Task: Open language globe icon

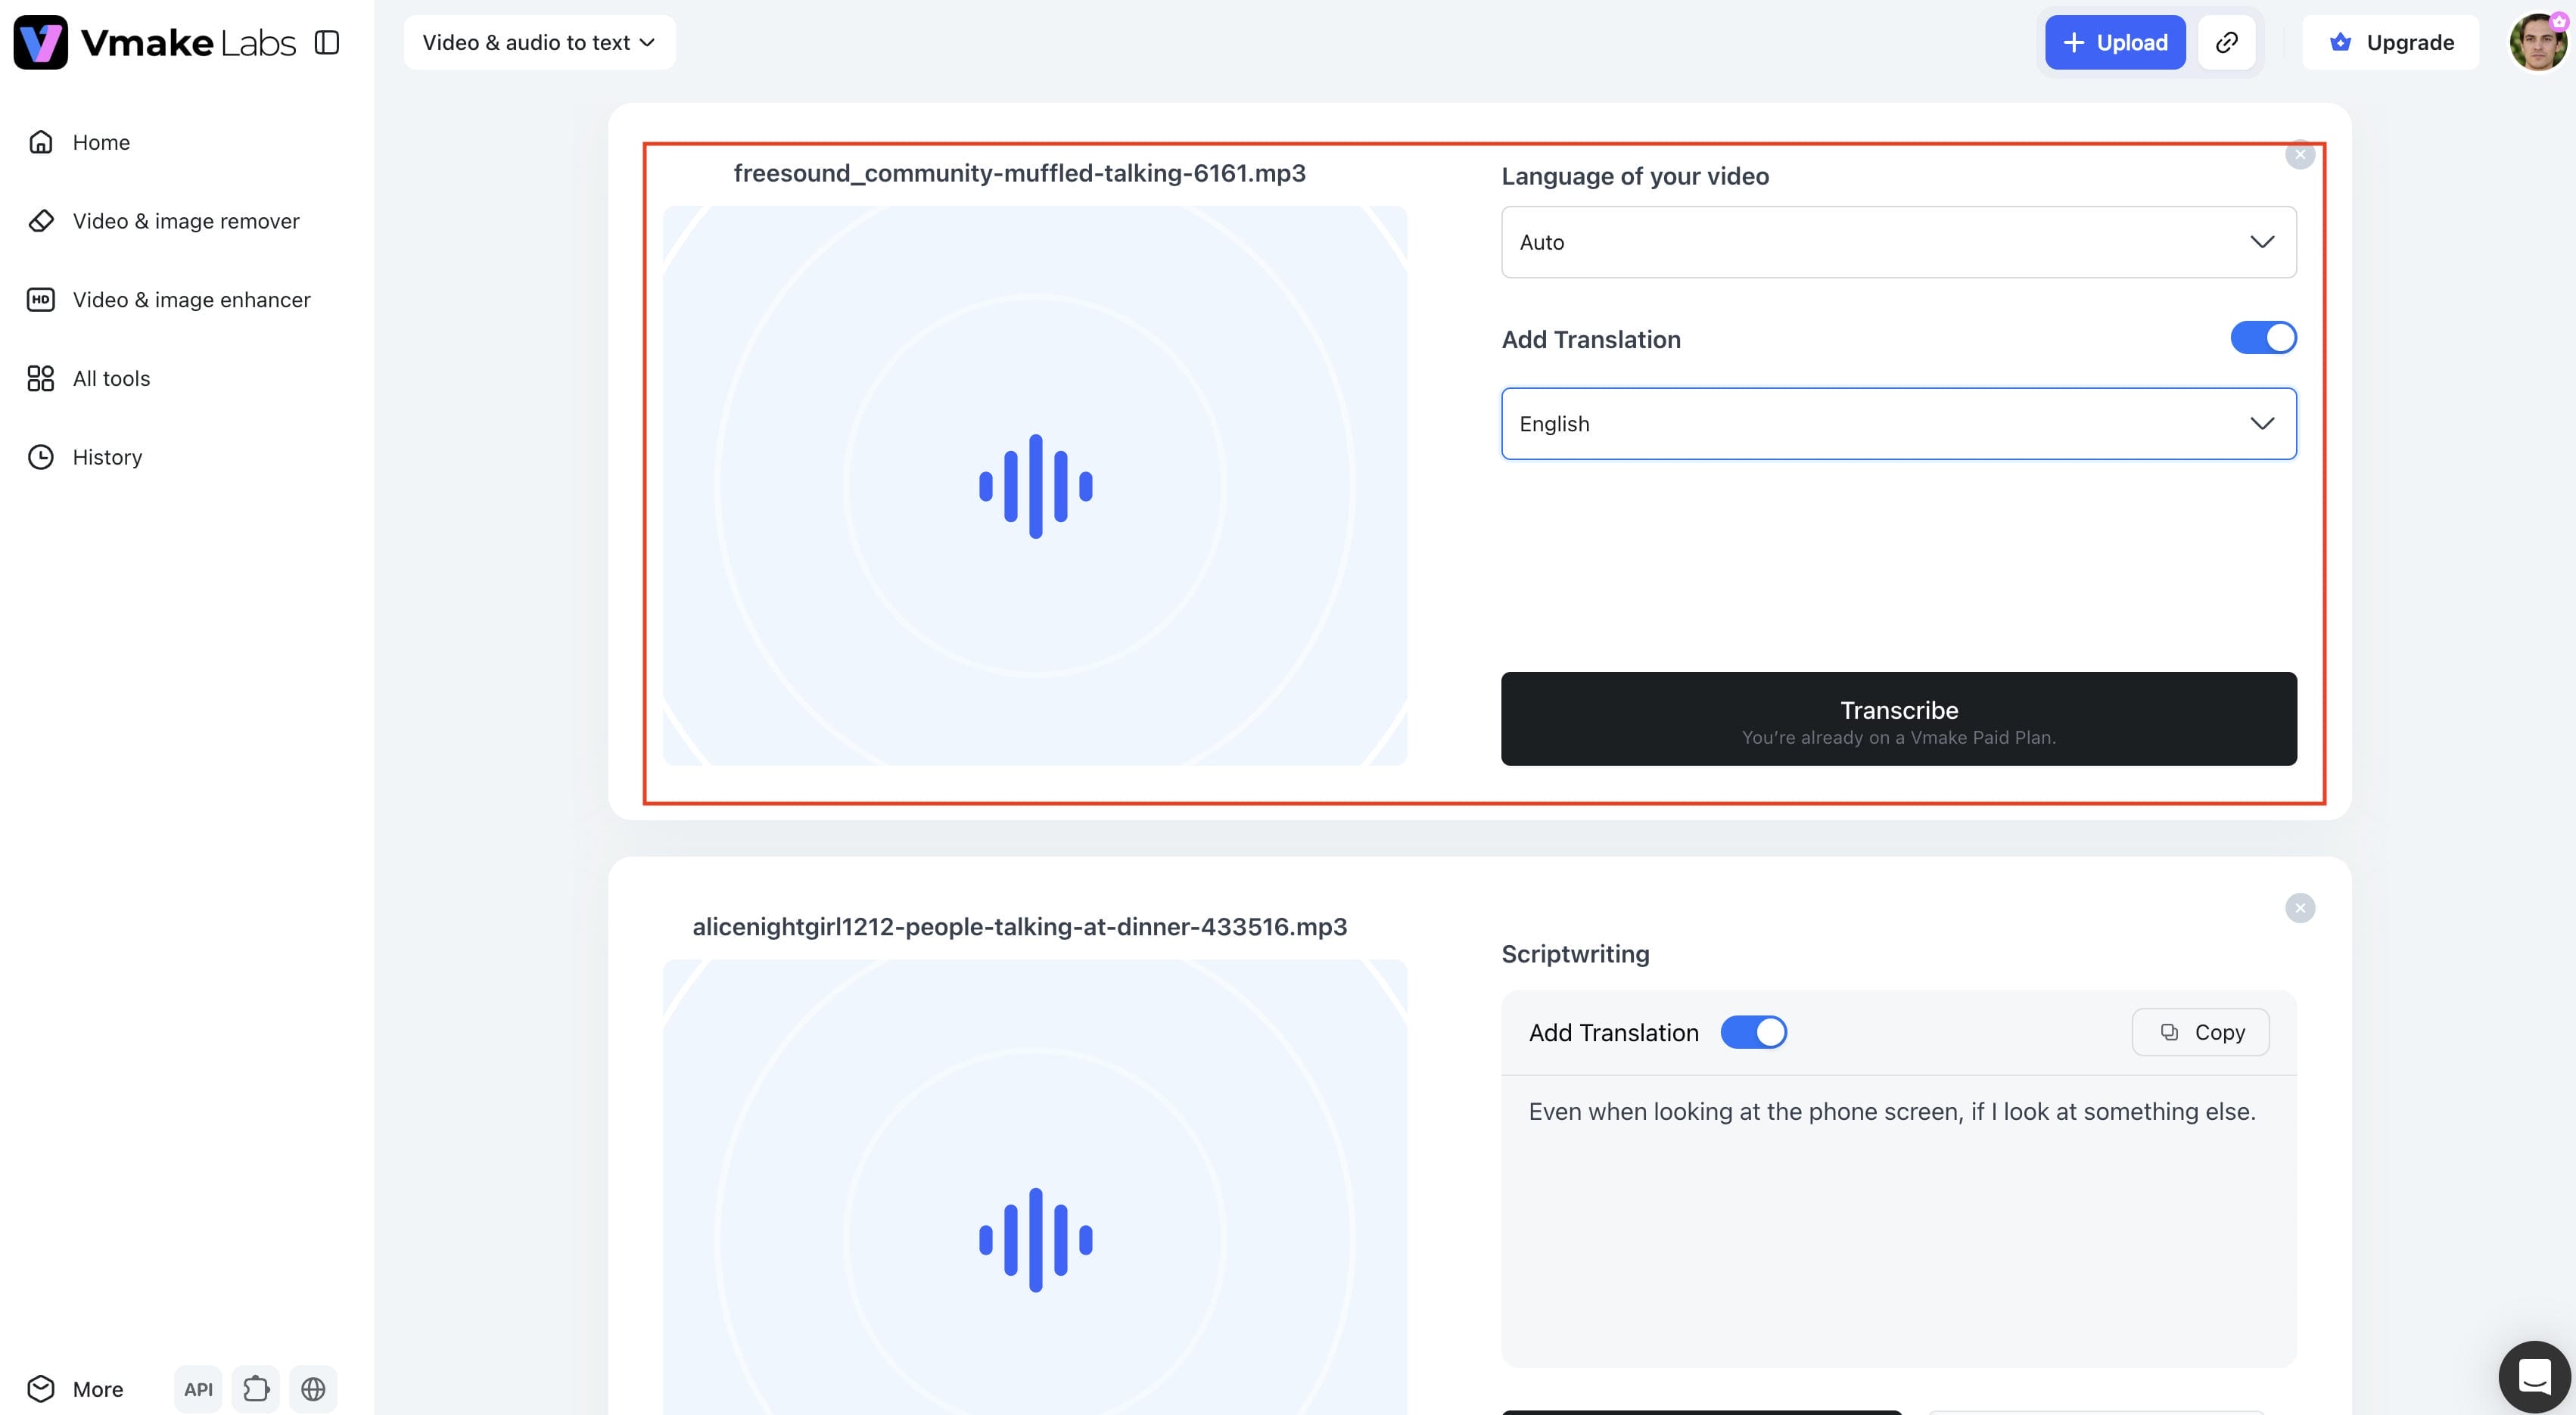Action: click(x=313, y=1389)
